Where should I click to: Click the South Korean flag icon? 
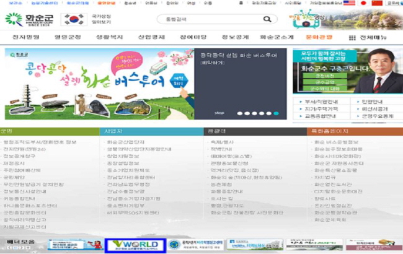(74, 20)
